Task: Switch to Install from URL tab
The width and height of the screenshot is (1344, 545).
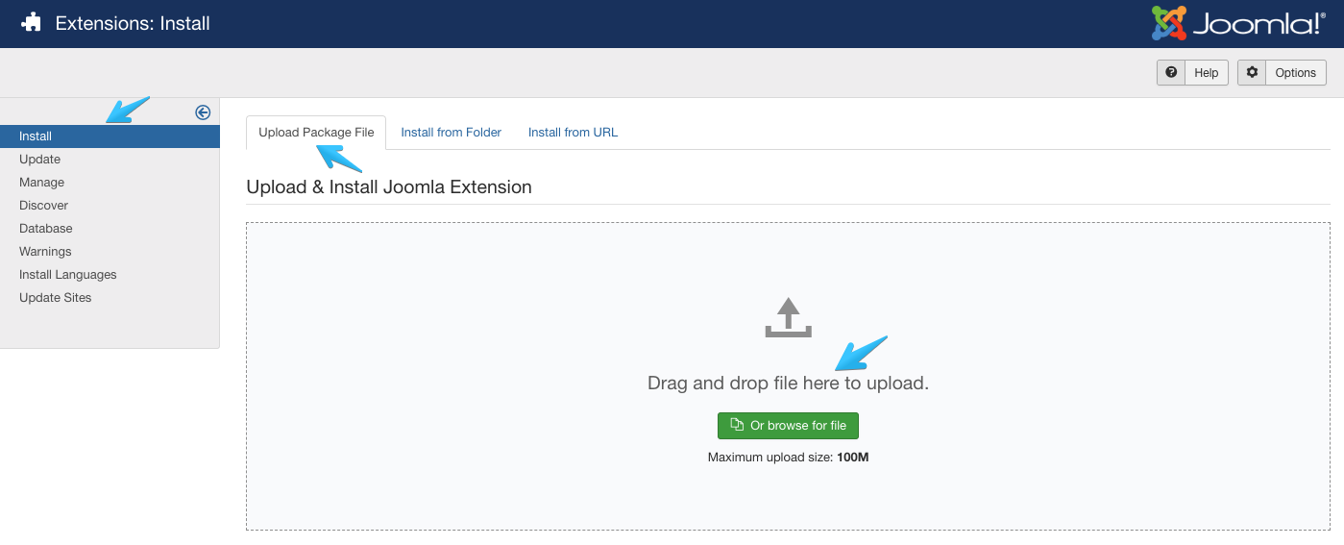Action: (x=573, y=133)
